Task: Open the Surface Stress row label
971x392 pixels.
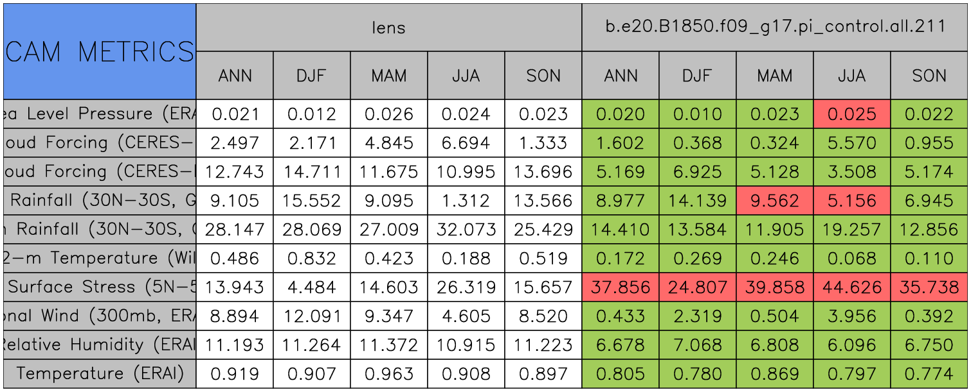Action: (100, 287)
